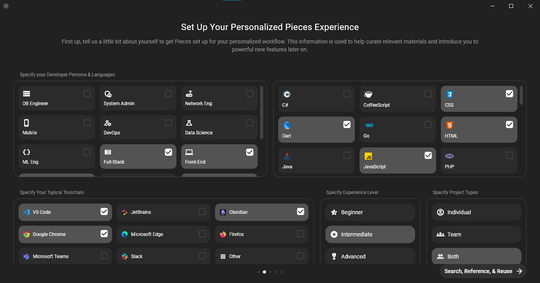
Task: Click the VS Code logo icon
Action: (26, 212)
